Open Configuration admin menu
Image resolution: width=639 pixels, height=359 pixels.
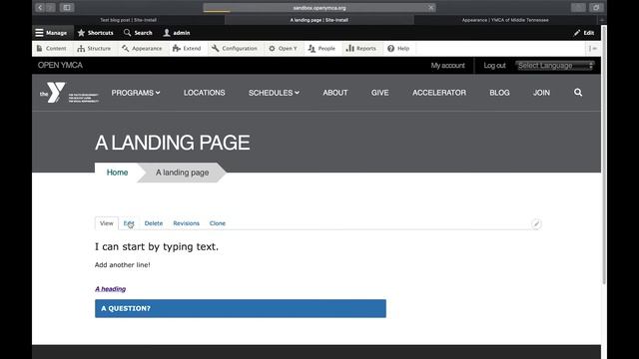point(235,49)
